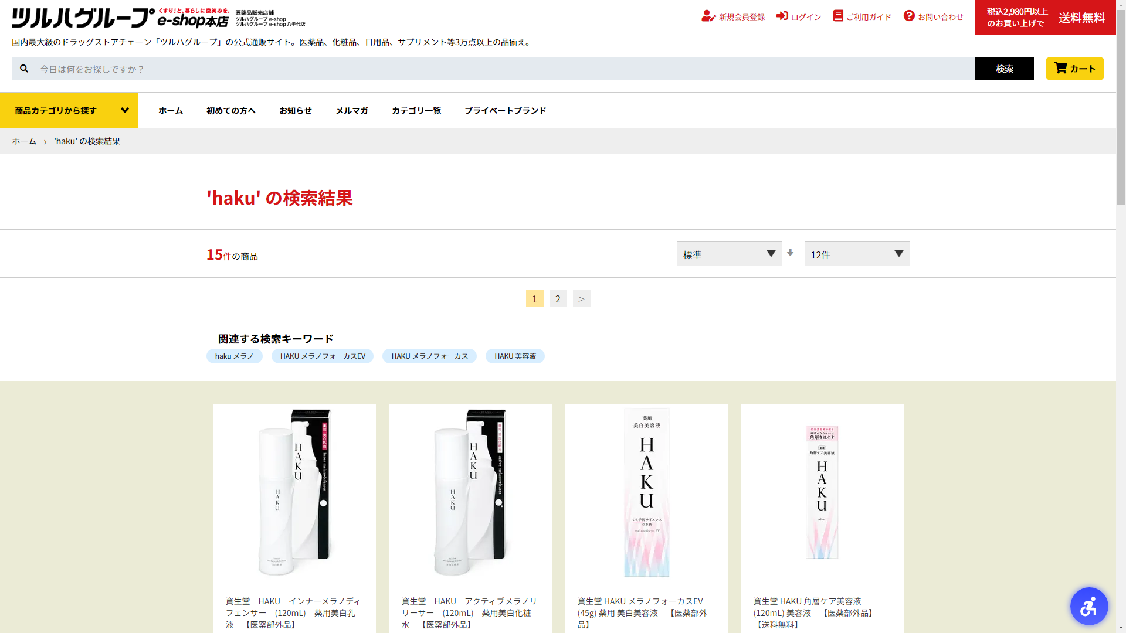Screen dimensions: 1126x633
Task: Open the user guide book icon
Action: tap(837, 16)
